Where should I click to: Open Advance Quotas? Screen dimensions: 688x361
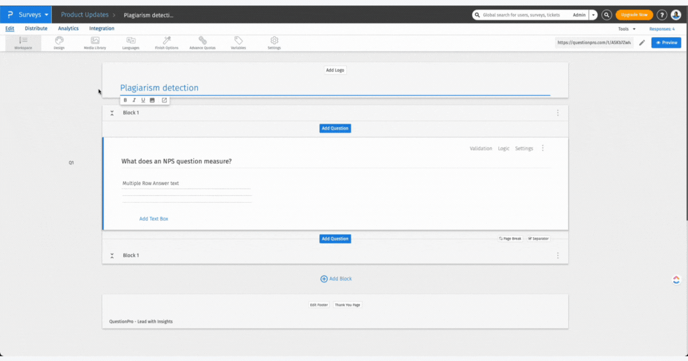202,43
